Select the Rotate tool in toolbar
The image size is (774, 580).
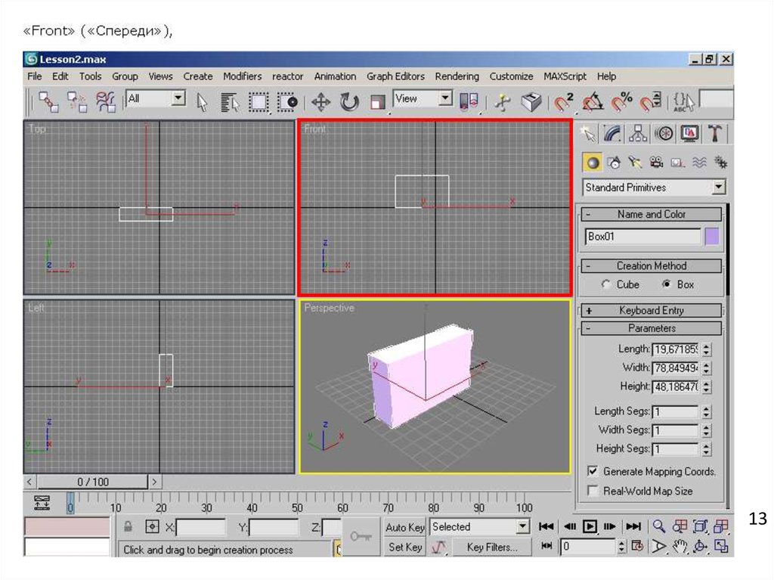click(x=348, y=102)
